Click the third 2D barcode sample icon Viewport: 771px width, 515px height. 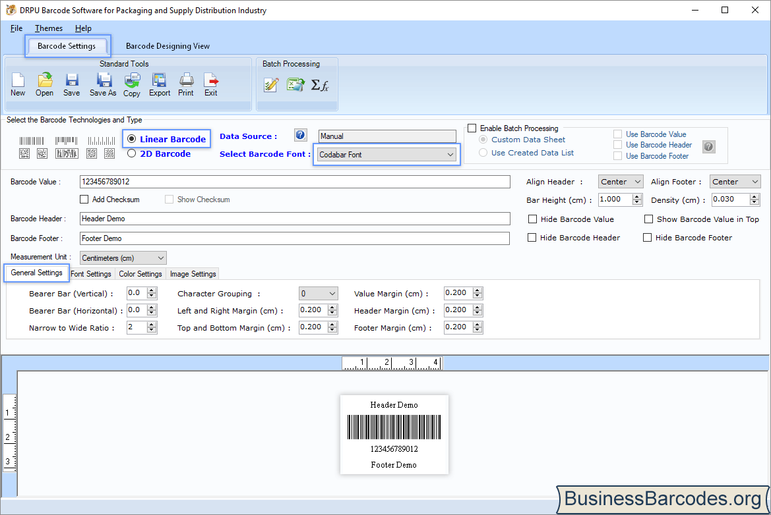coord(67,153)
